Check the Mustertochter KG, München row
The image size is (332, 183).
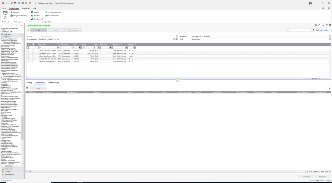(x=33, y=59)
